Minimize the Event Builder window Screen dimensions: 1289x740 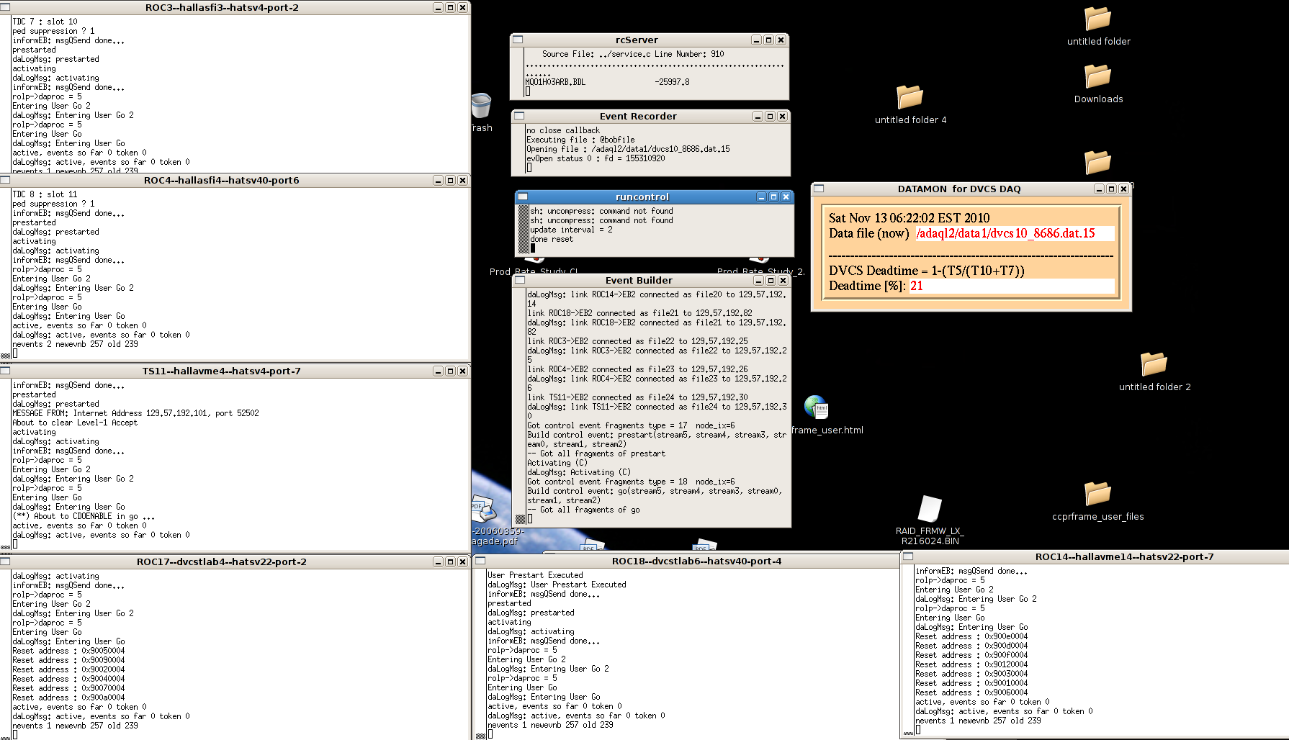point(758,281)
